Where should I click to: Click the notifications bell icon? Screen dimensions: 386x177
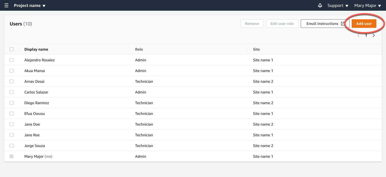click(320, 5)
